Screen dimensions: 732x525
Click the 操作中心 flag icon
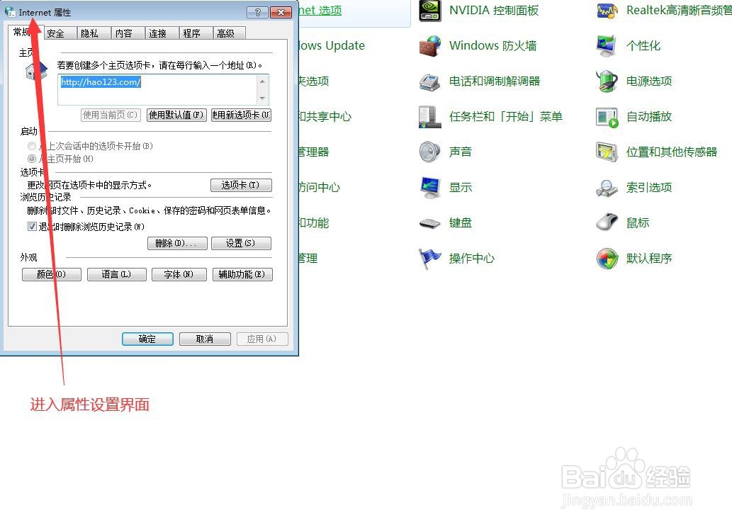430,259
